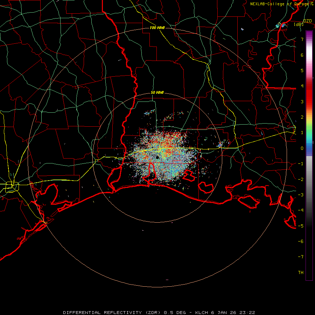Click the "-7" value on the color scale
315x315 pixels.
[301, 257]
